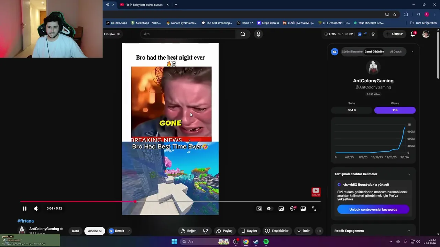Switch to theater mode view
This screenshot has width=440, height=247.
pos(303,209)
